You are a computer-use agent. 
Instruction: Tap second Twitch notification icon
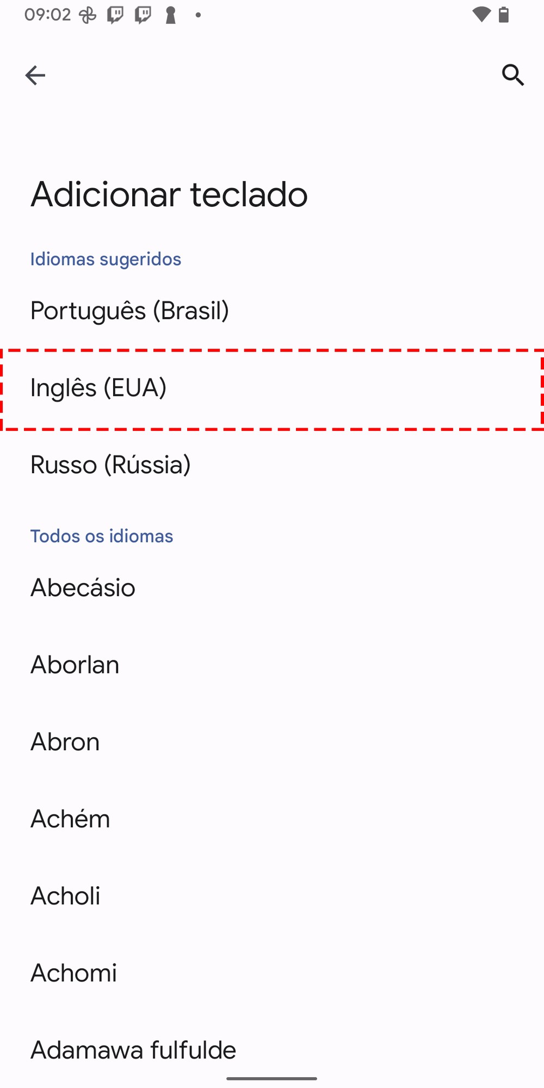(143, 15)
